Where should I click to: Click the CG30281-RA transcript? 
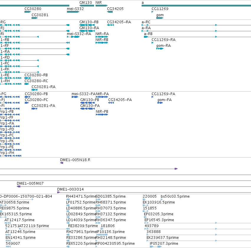[x=35, y=90]
